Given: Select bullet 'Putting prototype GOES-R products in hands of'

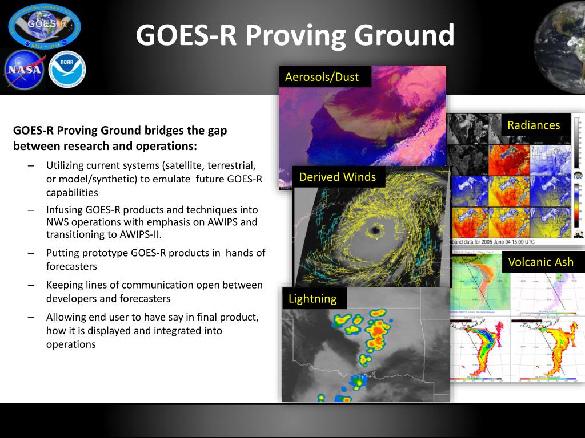Looking at the screenshot, I should pos(155,253).
